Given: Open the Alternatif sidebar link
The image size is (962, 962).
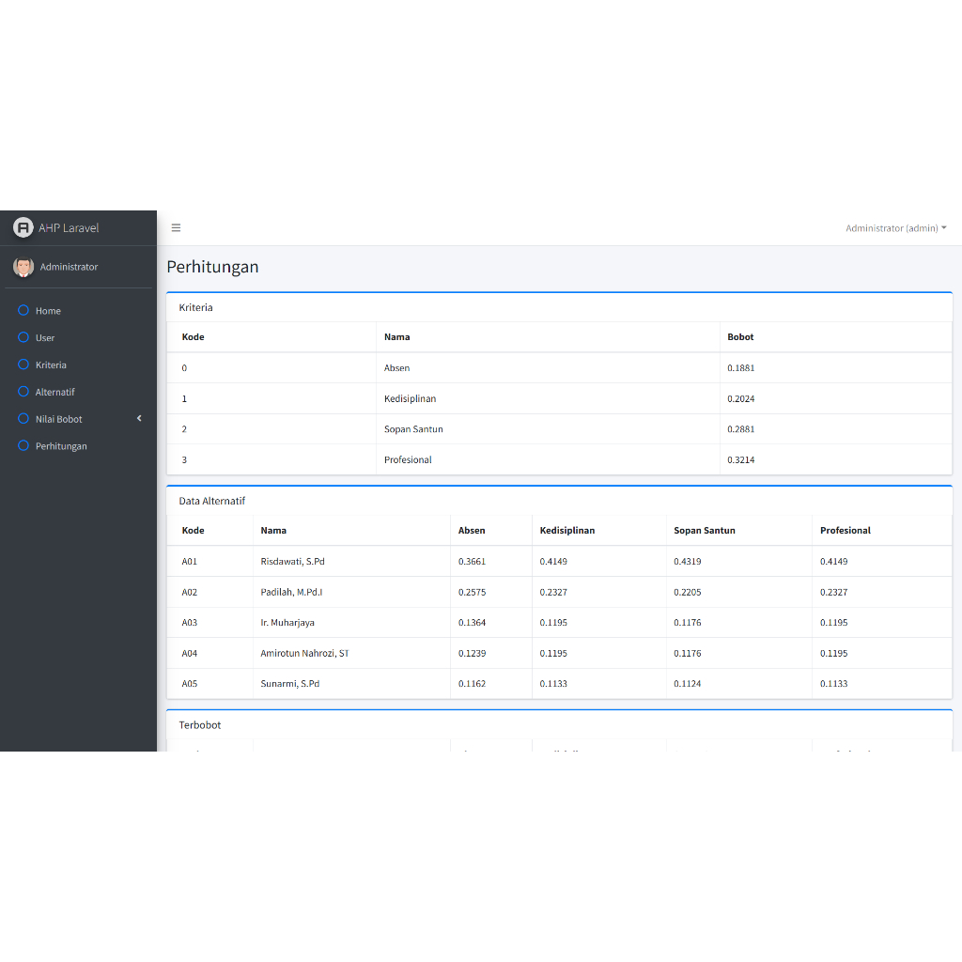Looking at the screenshot, I should click(55, 393).
